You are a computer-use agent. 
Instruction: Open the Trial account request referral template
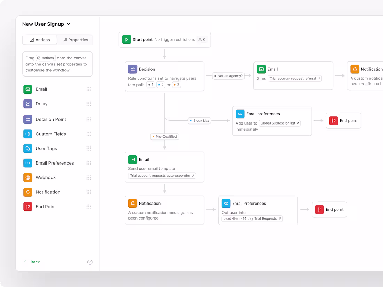click(x=295, y=78)
